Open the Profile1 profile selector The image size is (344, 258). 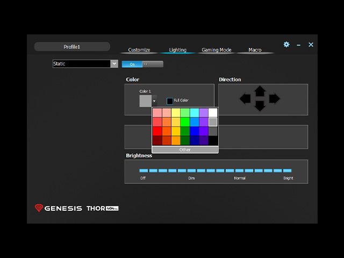pyautogui.click(x=72, y=47)
